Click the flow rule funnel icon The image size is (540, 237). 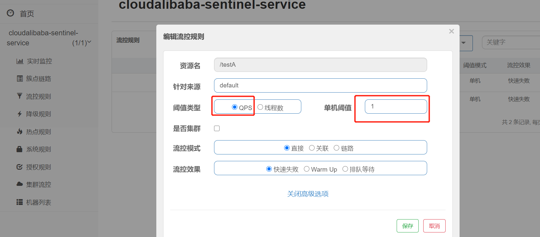tap(20, 96)
